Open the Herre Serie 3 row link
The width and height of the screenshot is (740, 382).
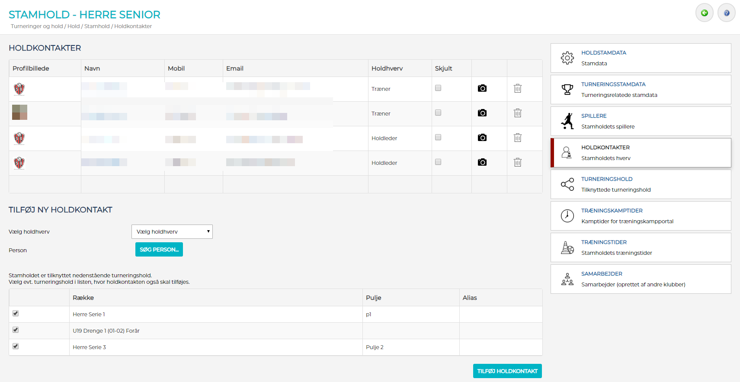89,347
